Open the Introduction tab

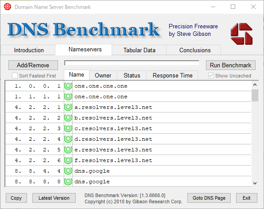coord(29,50)
